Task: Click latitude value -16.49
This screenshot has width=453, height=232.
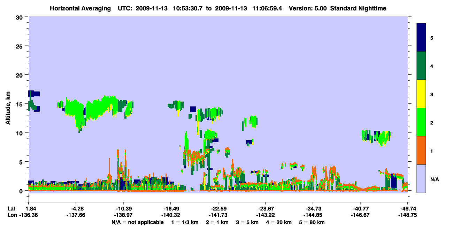Action: [x=171, y=209]
